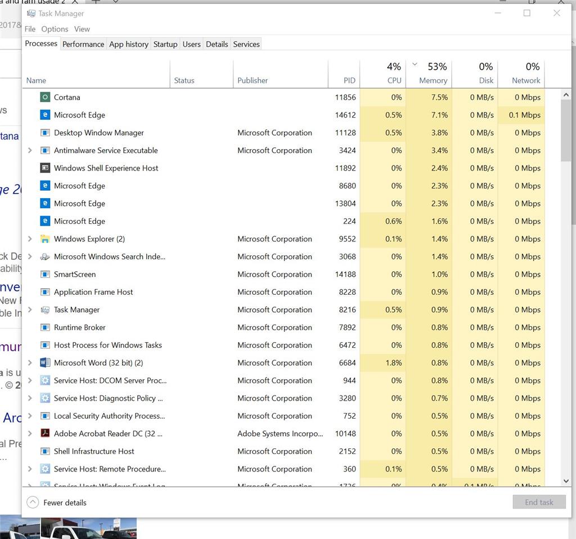
Task: Sort by the Memory column header
Action: pyautogui.click(x=429, y=75)
